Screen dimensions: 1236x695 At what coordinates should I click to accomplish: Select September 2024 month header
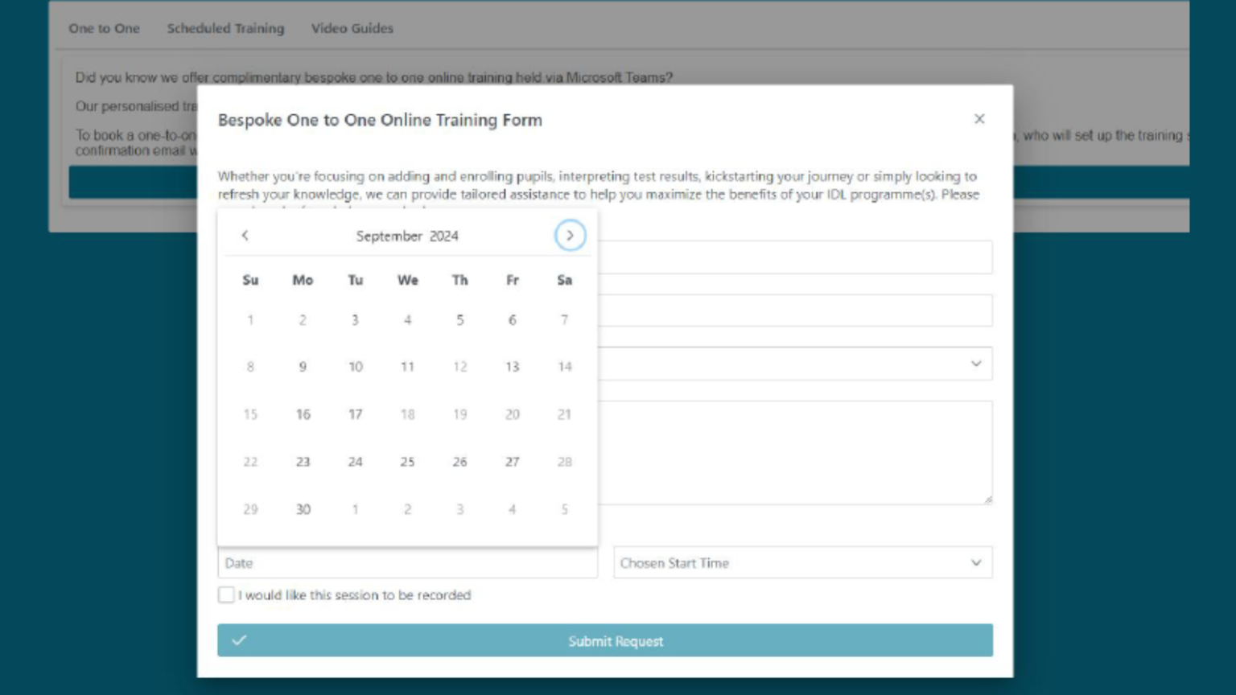click(407, 236)
